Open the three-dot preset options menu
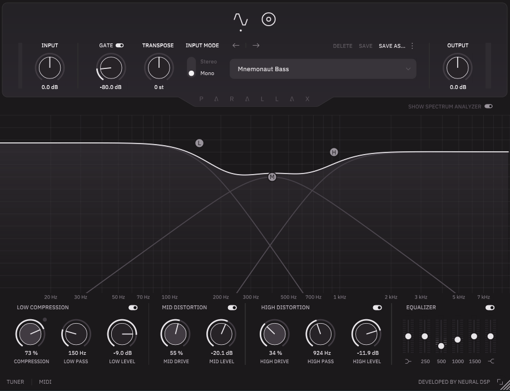510x391 pixels. [x=412, y=46]
